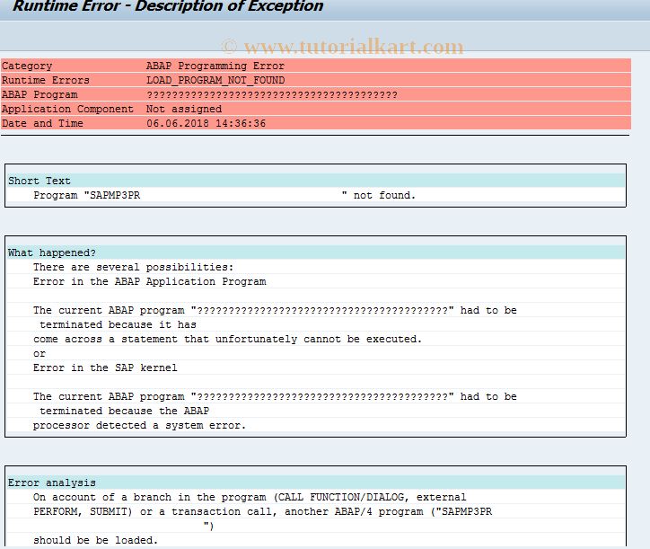This screenshot has width=650, height=549.
Task: Select line 'processor detected a system error.'
Action: 140,425
